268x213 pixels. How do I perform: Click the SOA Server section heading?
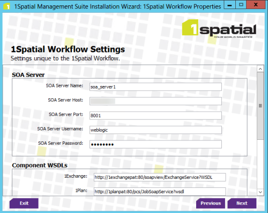coord(28,75)
